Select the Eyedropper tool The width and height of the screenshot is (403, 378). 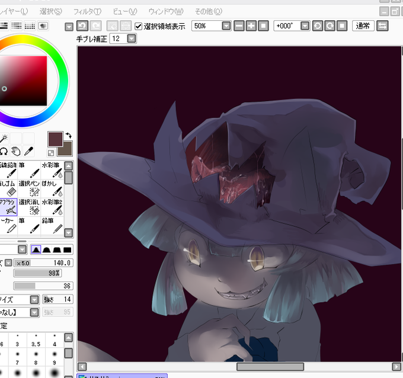tap(28, 151)
